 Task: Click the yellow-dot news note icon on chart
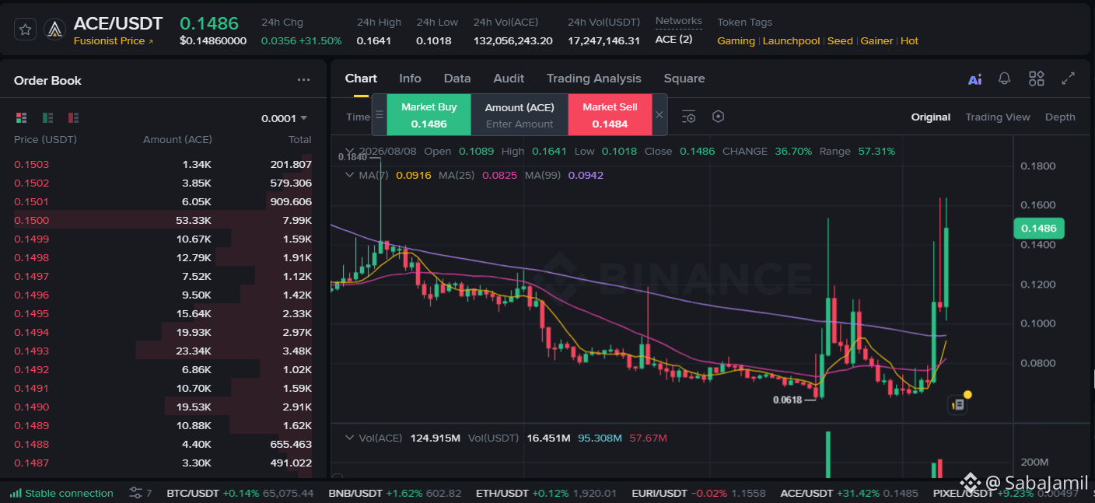958,404
